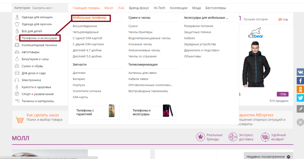Screen dimensions: 304x159
Task: Open Hi-Tech tab
Action: click(x=159, y=8)
